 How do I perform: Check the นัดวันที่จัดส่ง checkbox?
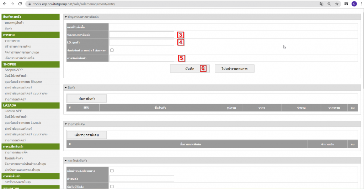112,186
